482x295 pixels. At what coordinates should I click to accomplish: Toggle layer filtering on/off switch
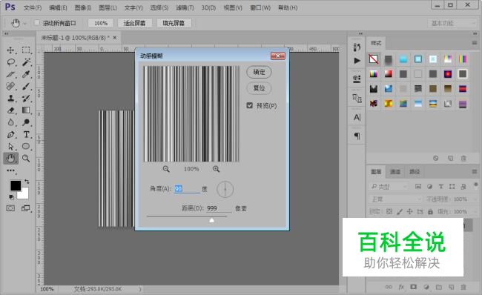click(x=476, y=185)
